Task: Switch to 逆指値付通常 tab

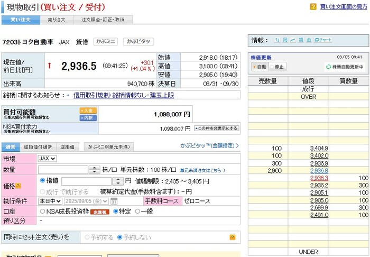Action: 38,147
